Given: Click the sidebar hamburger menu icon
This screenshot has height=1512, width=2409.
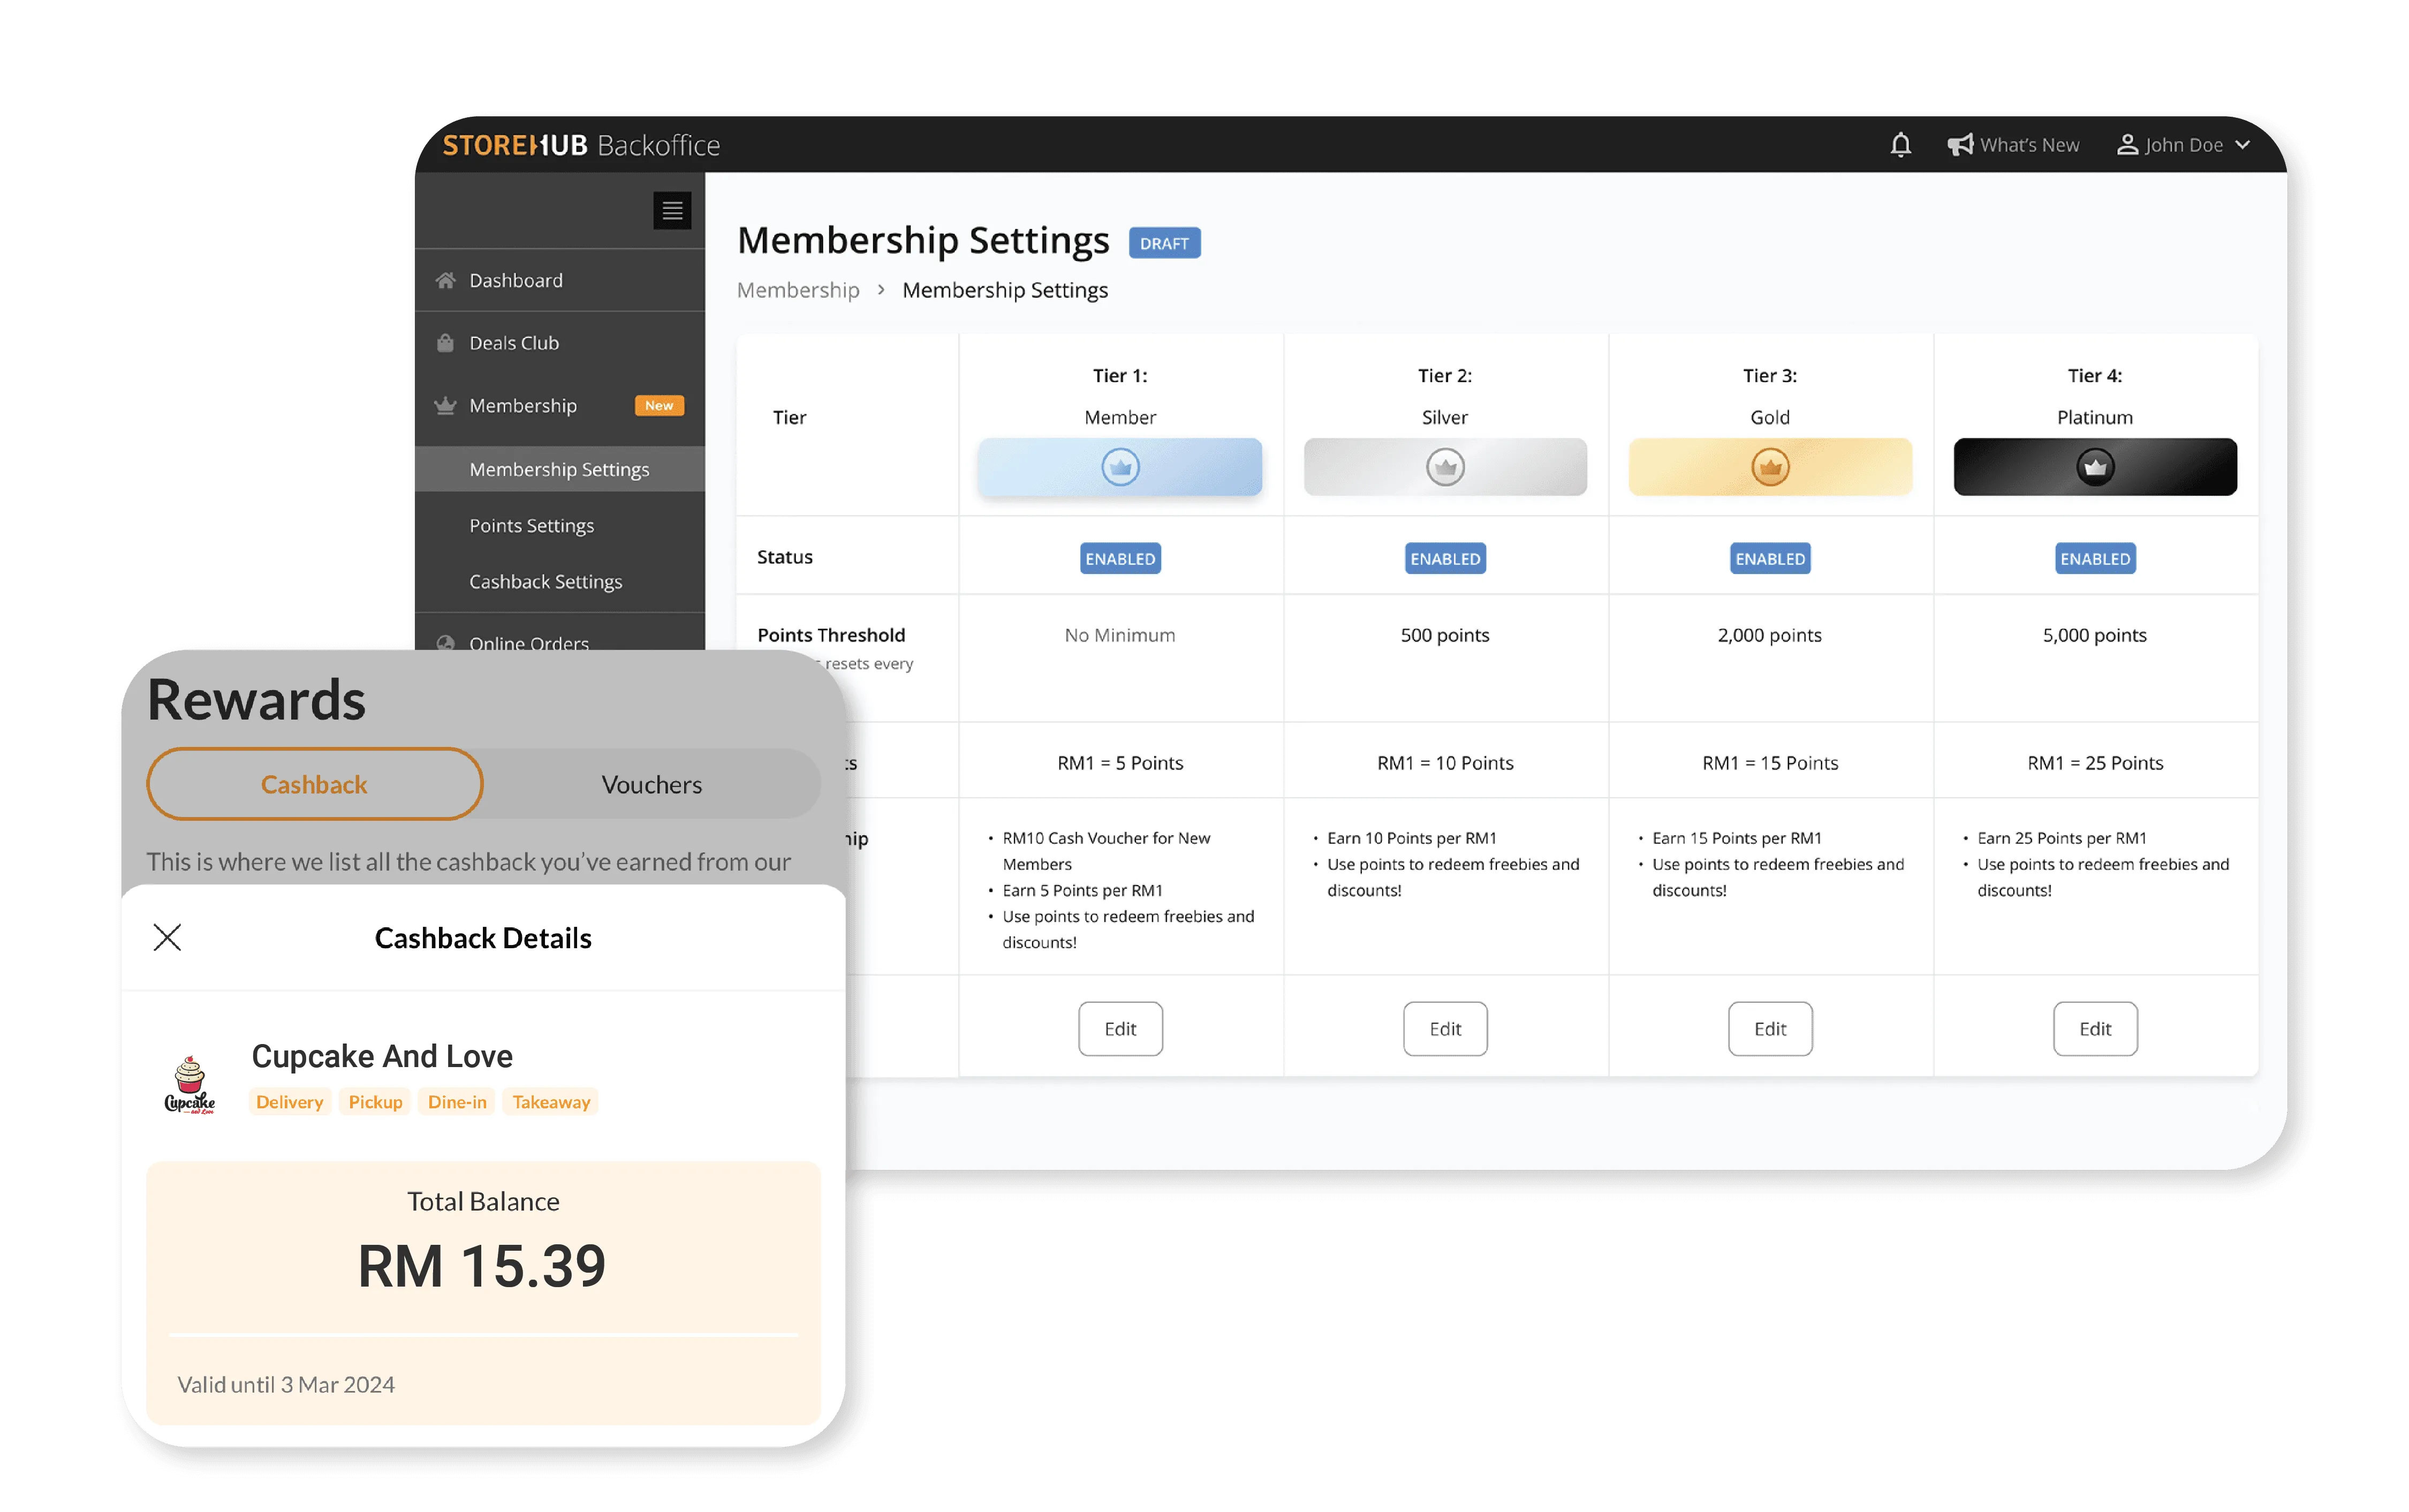Looking at the screenshot, I should pos(672,210).
